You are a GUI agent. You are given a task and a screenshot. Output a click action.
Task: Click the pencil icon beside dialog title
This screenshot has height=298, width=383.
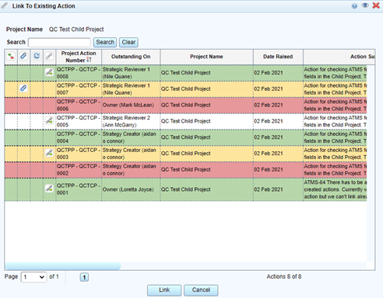click(5, 5)
